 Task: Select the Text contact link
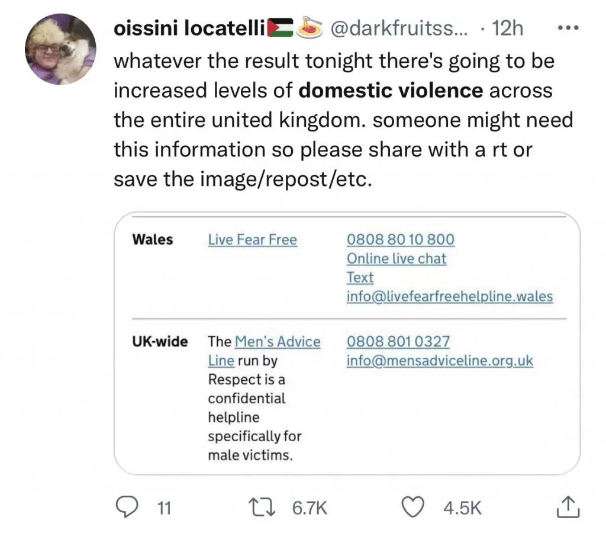360,277
